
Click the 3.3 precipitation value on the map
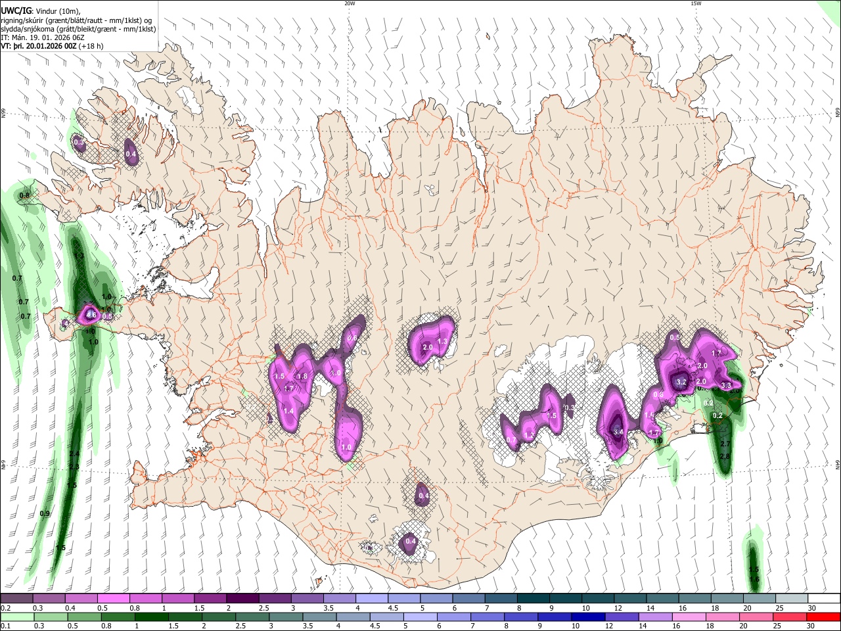[726, 385]
